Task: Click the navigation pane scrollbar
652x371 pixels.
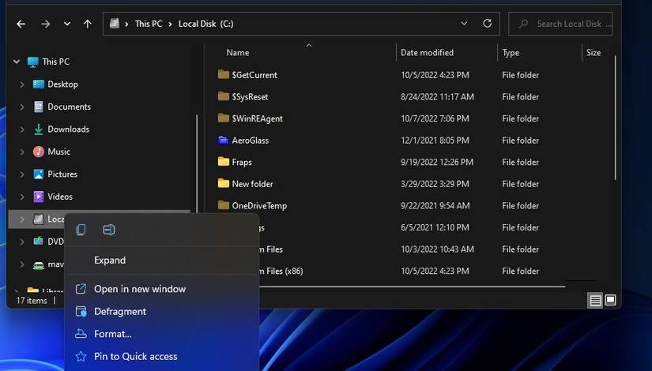Action: click(x=197, y=162)
